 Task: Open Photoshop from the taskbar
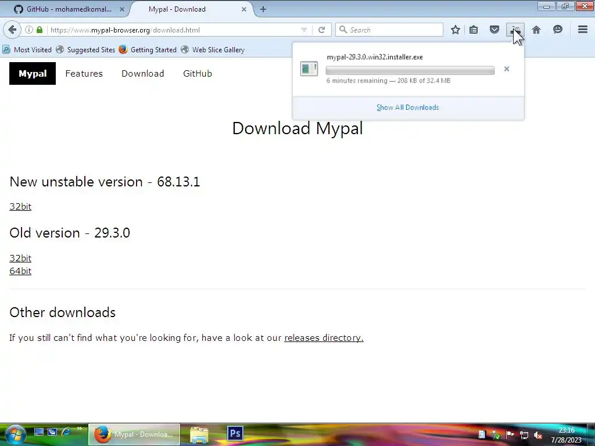click(x=235, y=433)
